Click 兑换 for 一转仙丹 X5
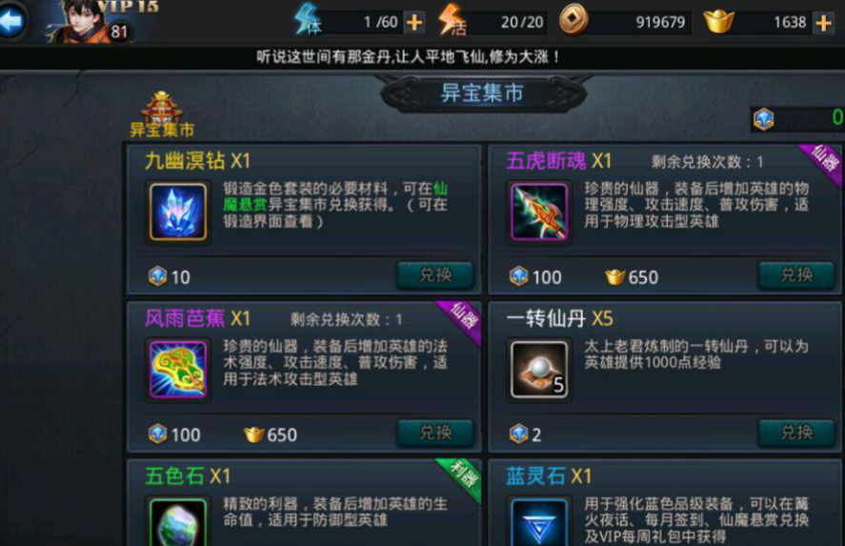 click(796, 433)
